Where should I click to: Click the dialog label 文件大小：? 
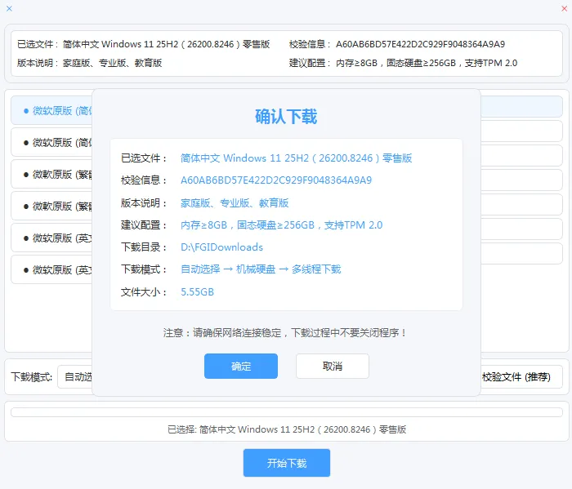tap(144, 292)
